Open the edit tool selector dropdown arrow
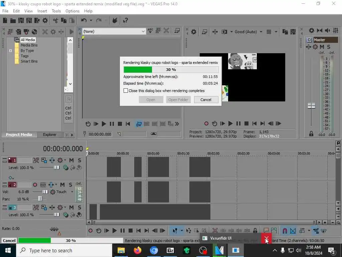 [x=181, y=231]
